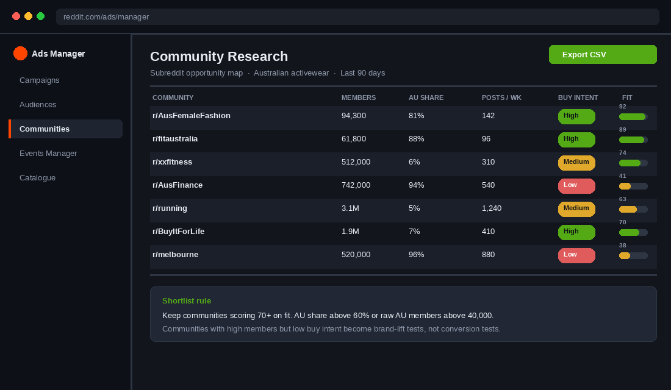Click the High badge for r/fitaustralia
The height and width of the screenshot is (390, 671).
pos(576,140)
